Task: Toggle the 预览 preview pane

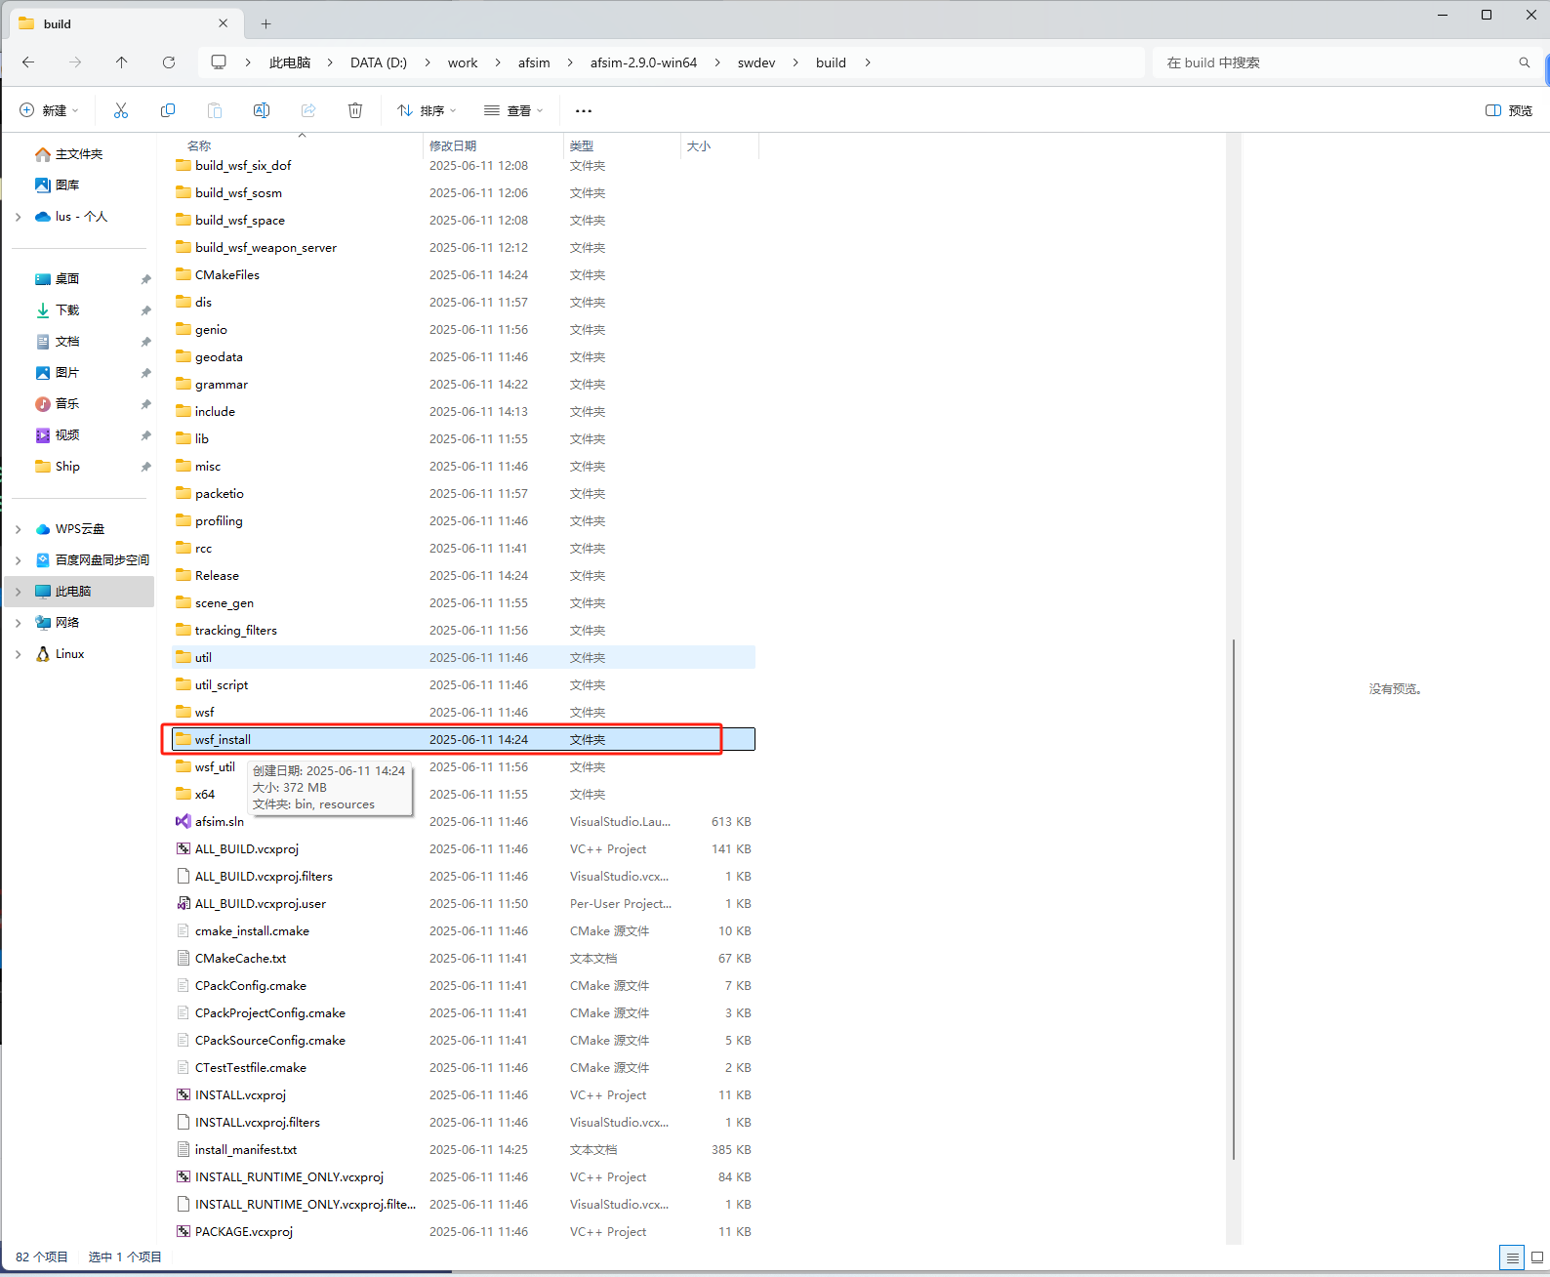Action: [x=1509, y=110]
